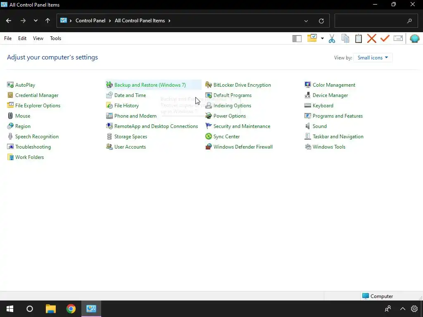The image size is (423, 317).
Task: Open the Tools menu
Action: (56, 38)
